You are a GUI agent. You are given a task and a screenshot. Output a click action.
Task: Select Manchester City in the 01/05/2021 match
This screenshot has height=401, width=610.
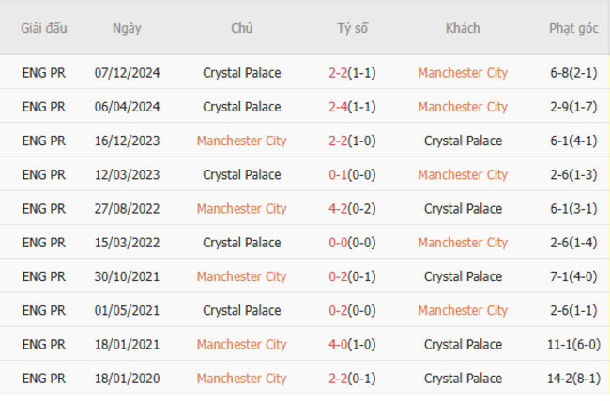(463, 310)
